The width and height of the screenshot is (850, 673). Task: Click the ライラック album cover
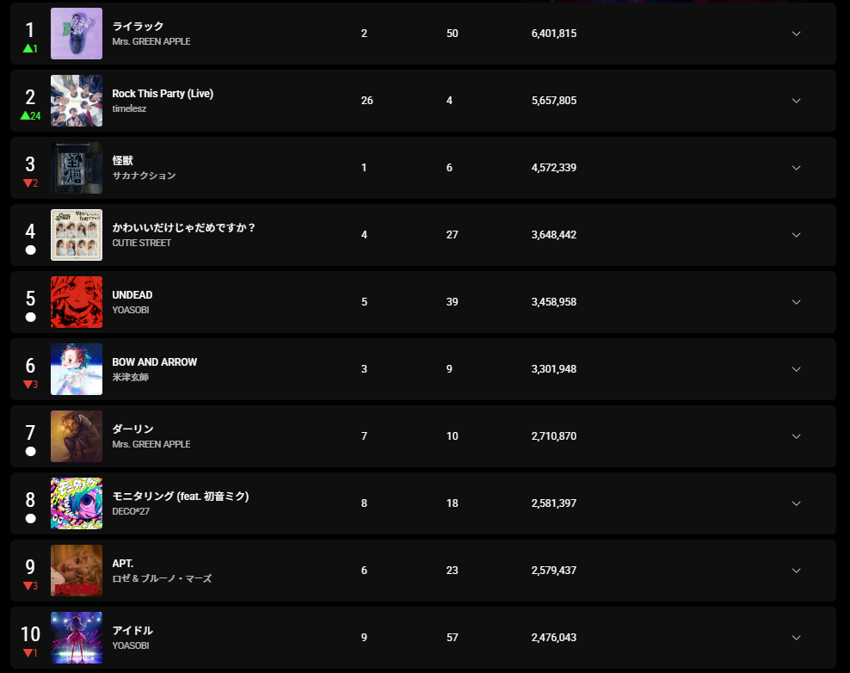pos(77,34)
